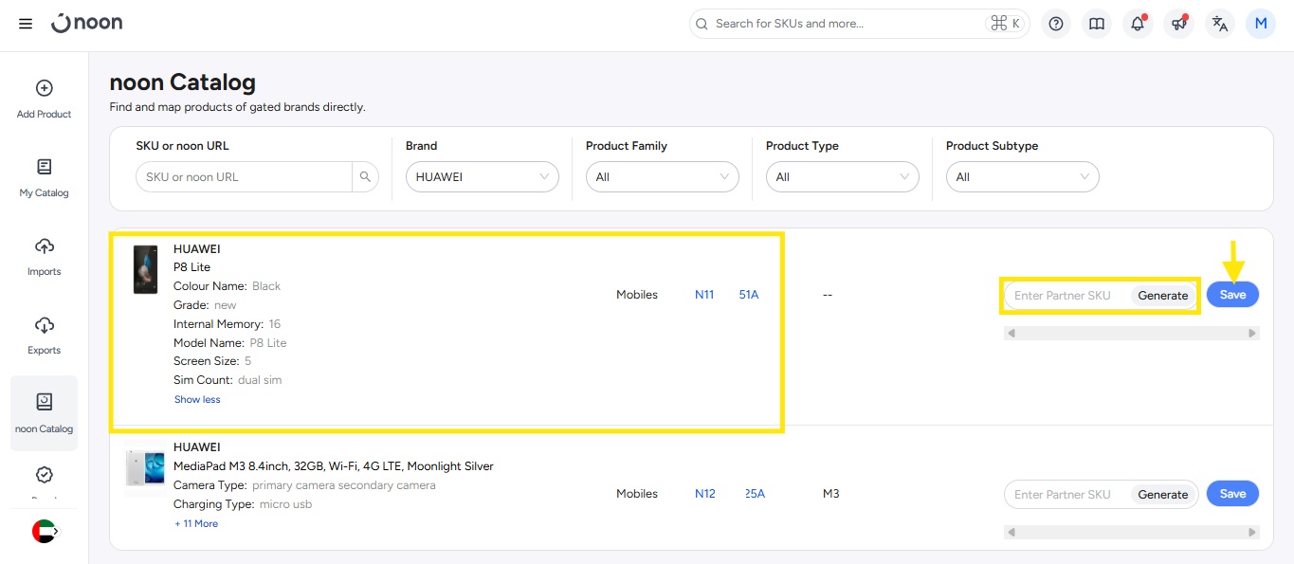Switch country via UAE flag icon
Image resolution: width=1294 pixels, height=564 pixels.
[x=44, y=531]
